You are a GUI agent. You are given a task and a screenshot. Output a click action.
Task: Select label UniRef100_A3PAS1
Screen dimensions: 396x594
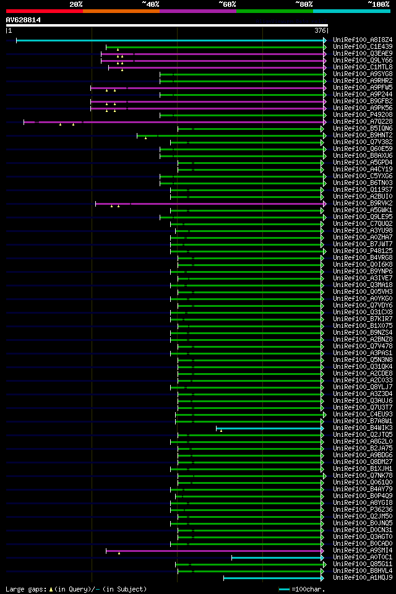363,353
